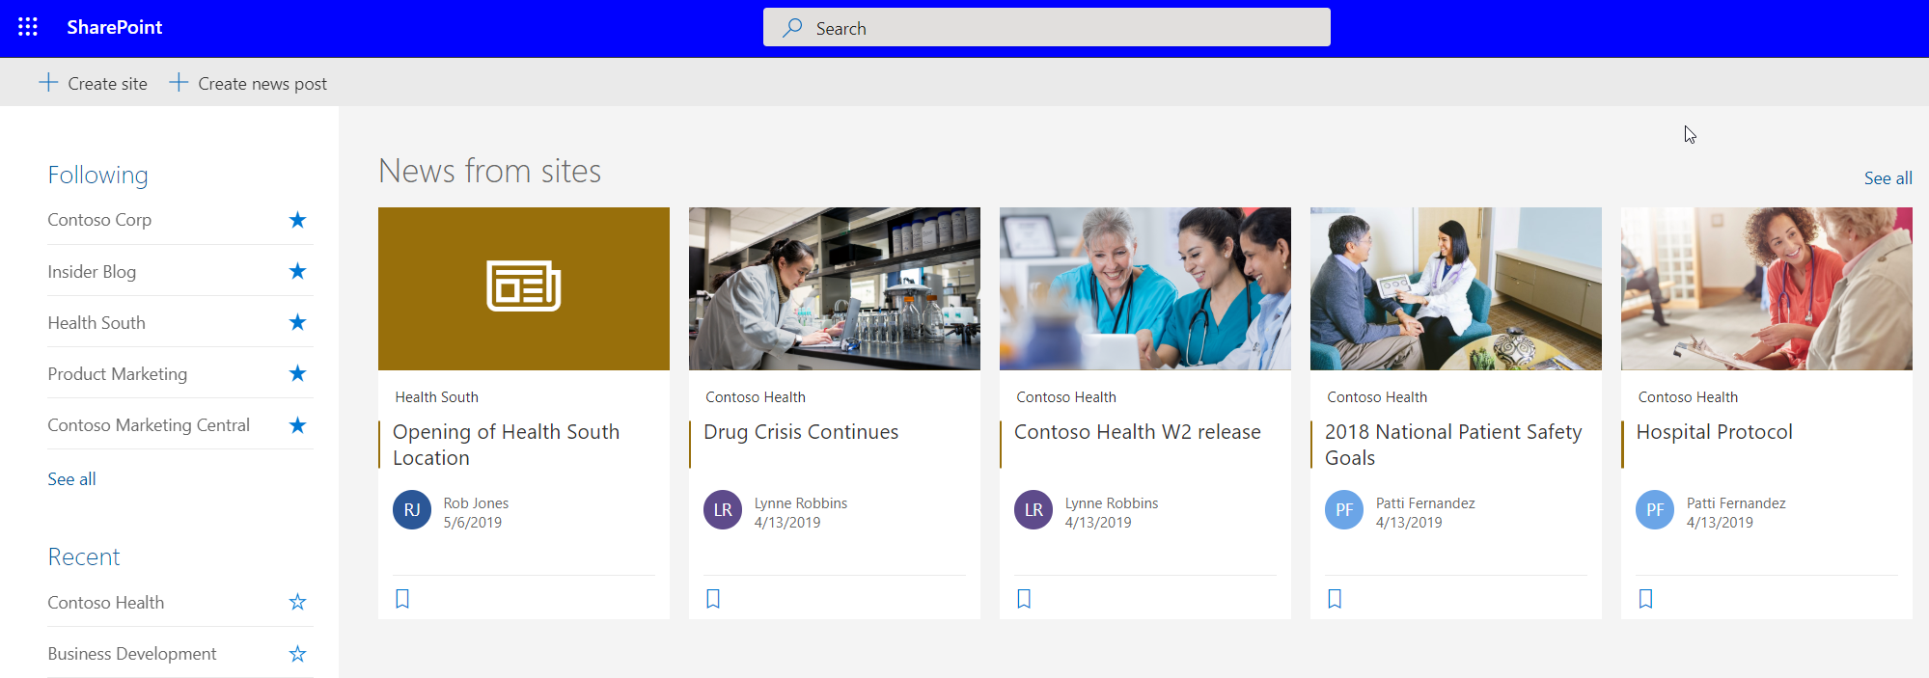Open Contoso Marketing Central site
Screen dimensions: 1929x678
[x=149, y=425]
